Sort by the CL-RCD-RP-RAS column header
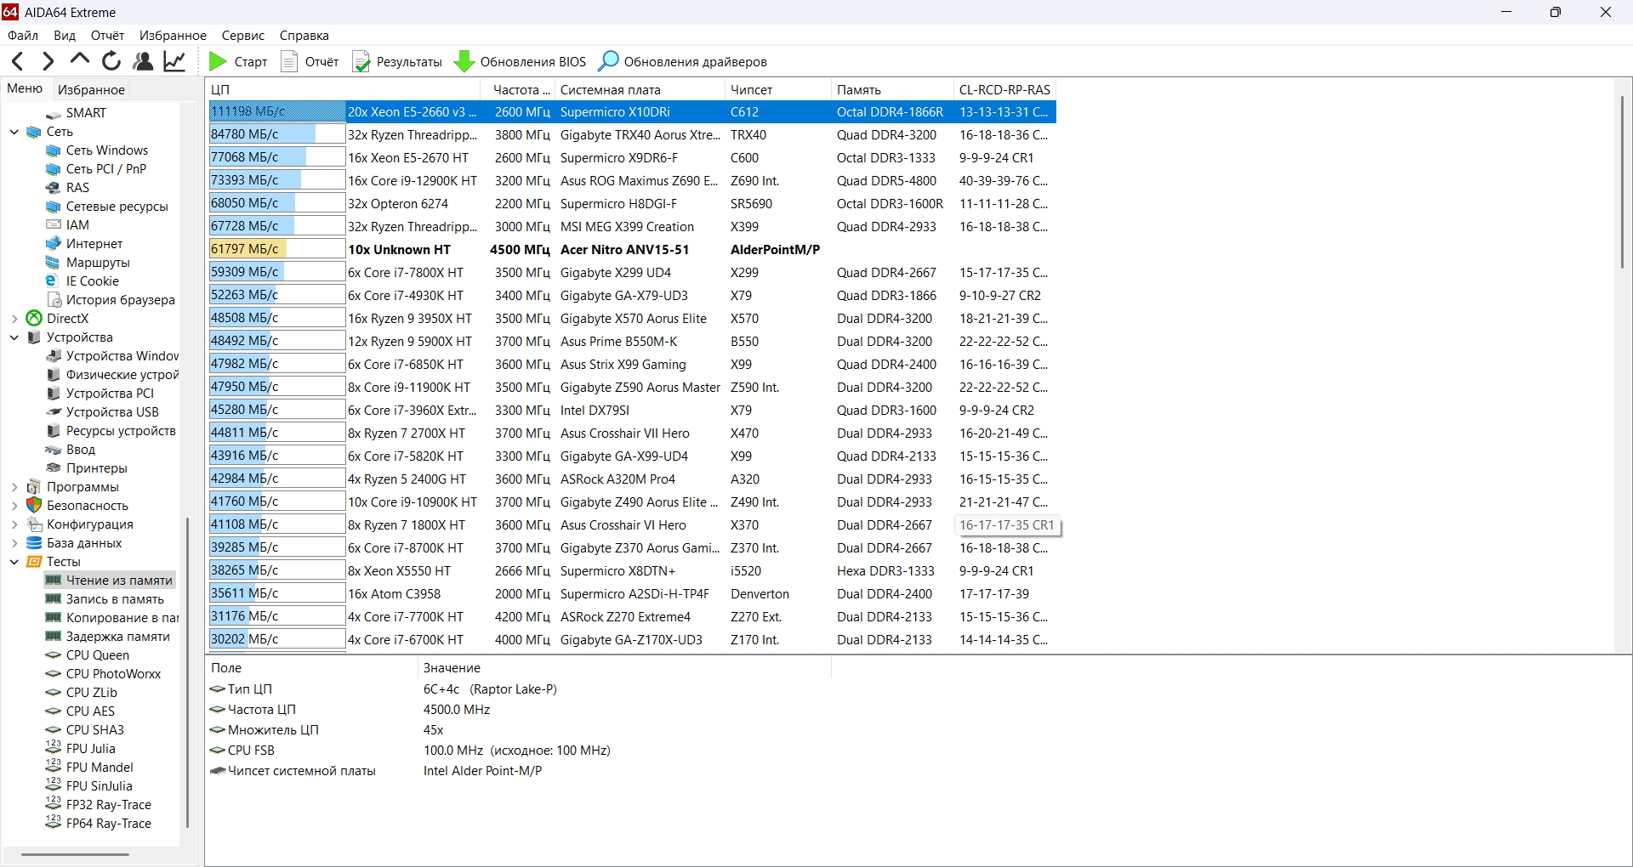Screen dimensions: 1633x867 click(x=1005, y=89)
